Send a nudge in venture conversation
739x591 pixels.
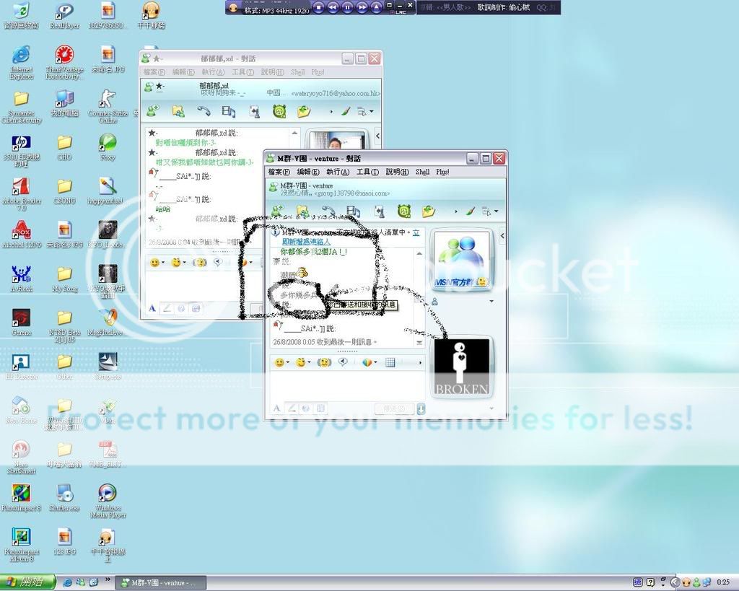(325, 362)
